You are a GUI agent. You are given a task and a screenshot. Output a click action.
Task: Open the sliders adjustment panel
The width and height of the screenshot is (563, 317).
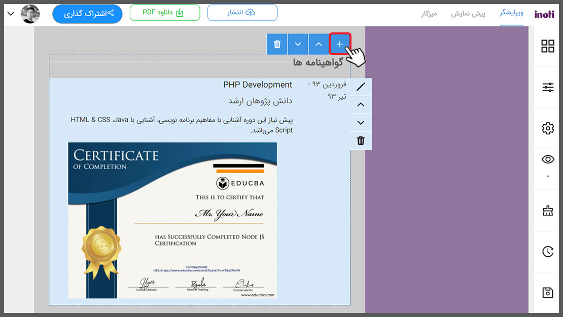coord(548,88)
